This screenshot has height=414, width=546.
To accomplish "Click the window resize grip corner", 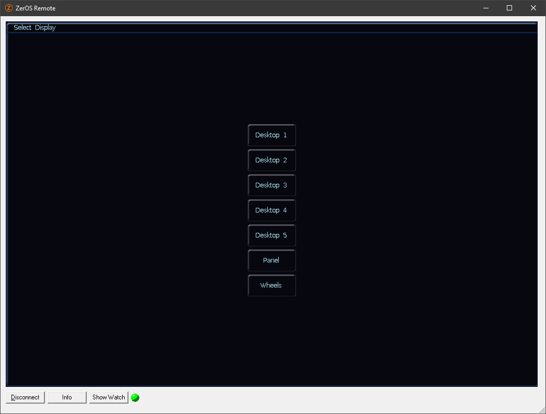I will [542, 410].
